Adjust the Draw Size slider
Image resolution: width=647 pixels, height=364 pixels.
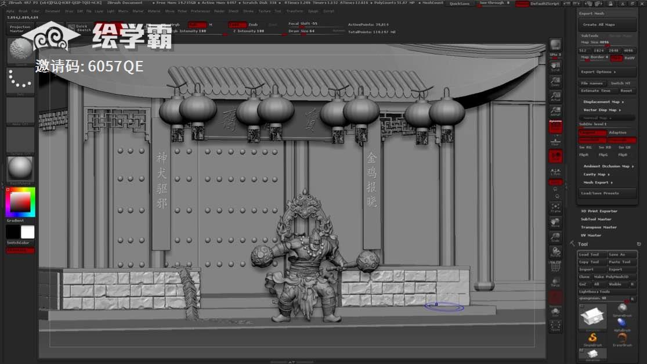coord(316,31)
